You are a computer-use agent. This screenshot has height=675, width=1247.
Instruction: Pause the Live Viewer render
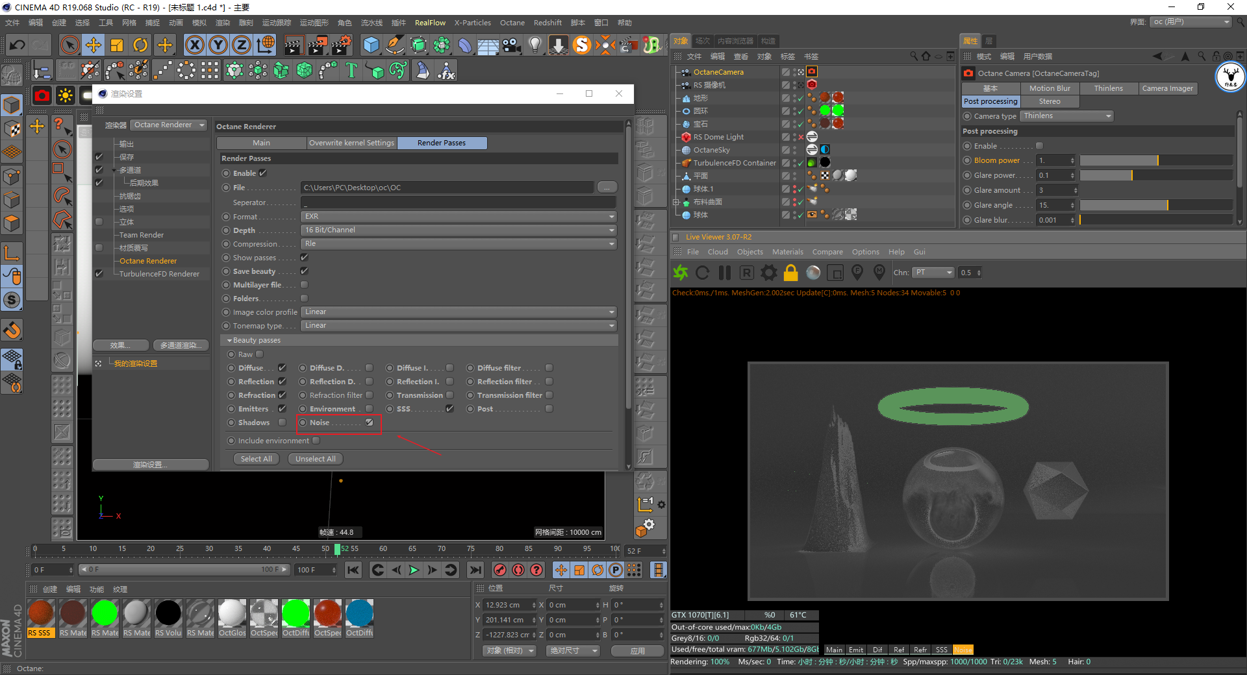click(x=725, y=273)
